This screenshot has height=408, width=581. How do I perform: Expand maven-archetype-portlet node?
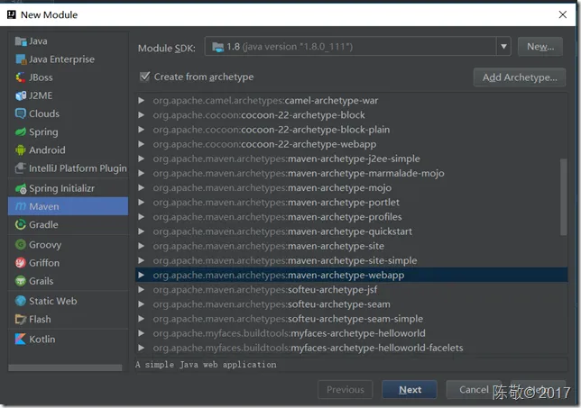141,203
